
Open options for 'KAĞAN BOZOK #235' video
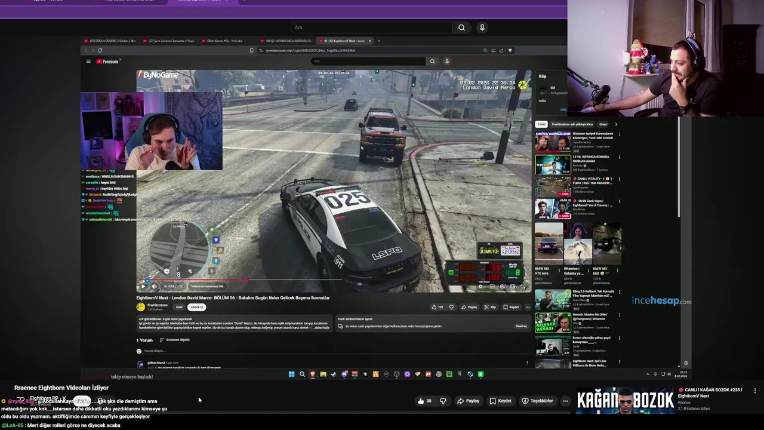pyautogui.click(x=755, y=391)
